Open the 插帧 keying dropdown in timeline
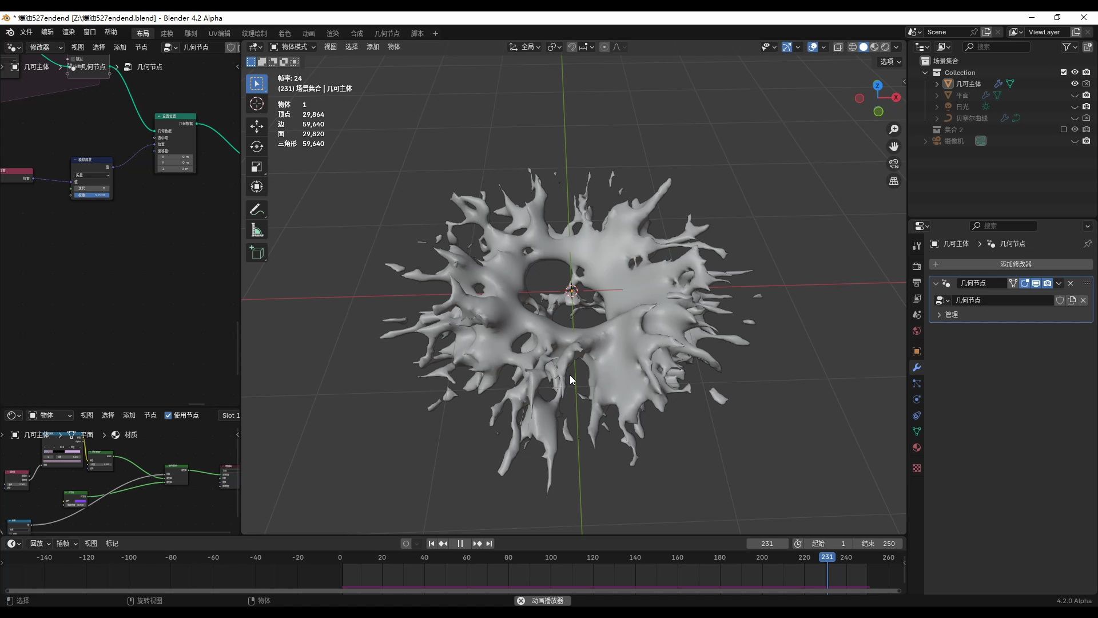The height and width of the screenshot is (618, 1098). coord(66,544)
